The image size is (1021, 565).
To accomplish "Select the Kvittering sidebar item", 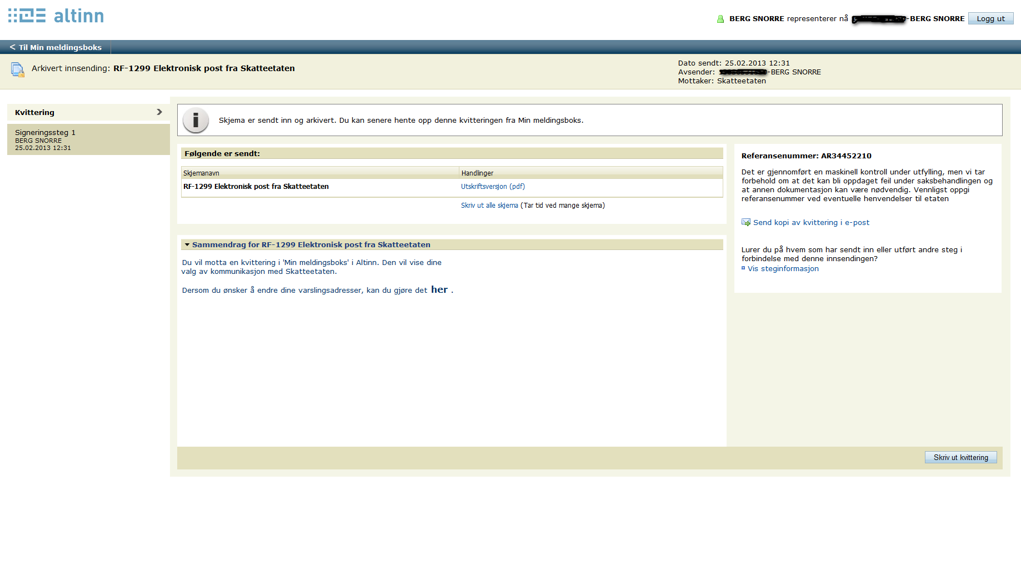I will pos(34,112).
